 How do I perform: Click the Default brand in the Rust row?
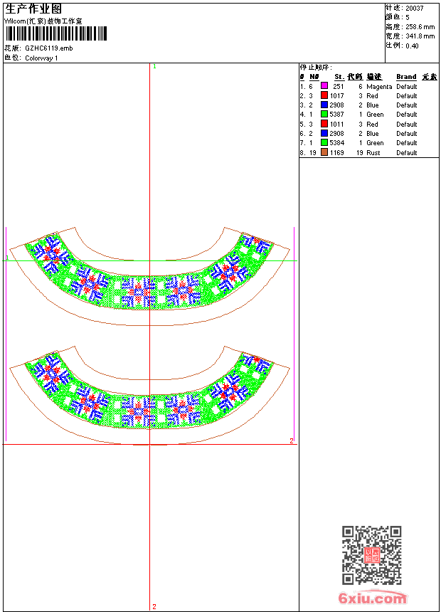(407, 152)
